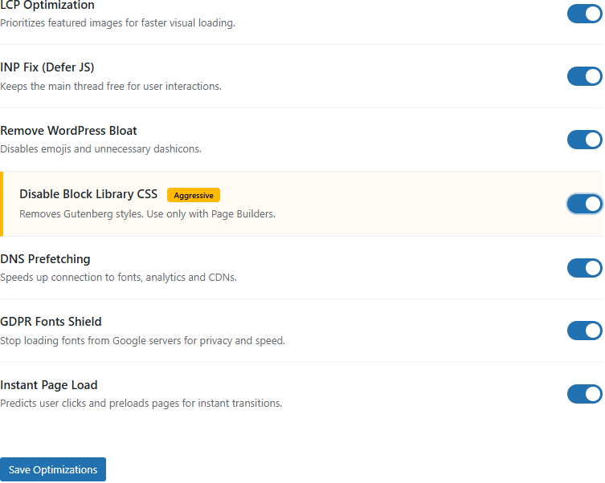Click the yellow Aggressive badge

[x=194, y=195]
